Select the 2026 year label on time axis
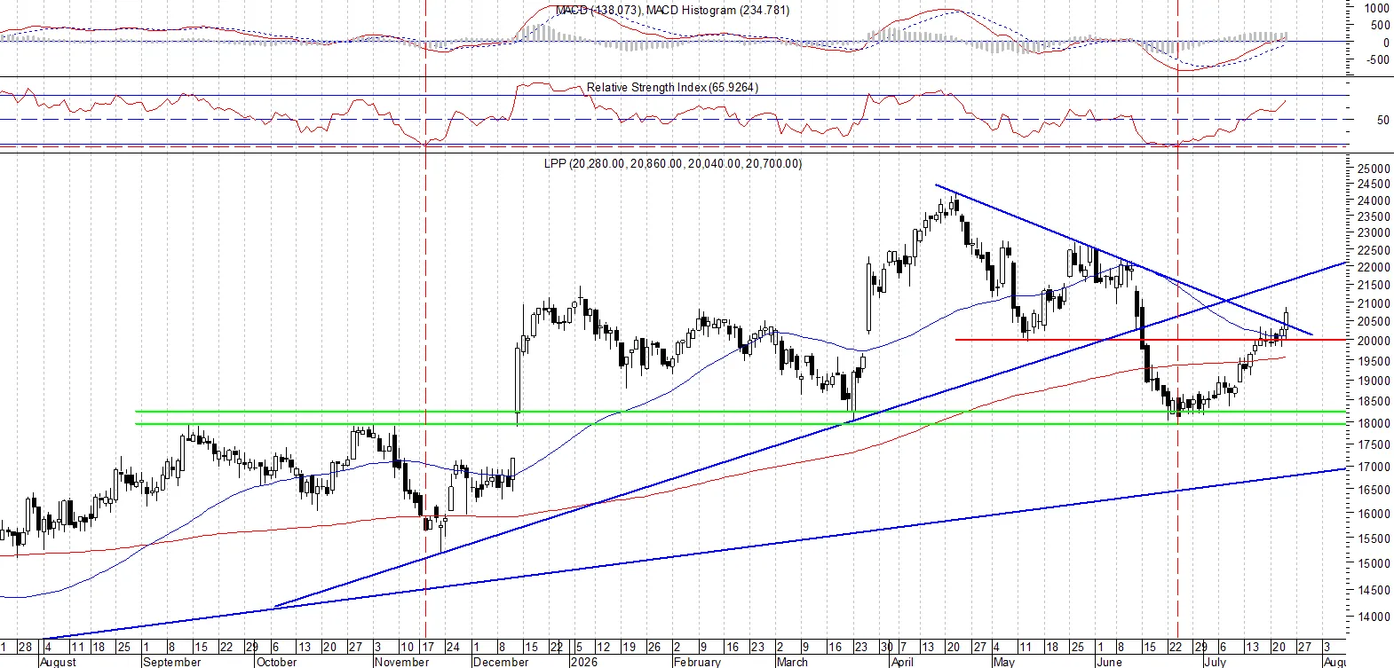1394x668 pixels. 583,662
